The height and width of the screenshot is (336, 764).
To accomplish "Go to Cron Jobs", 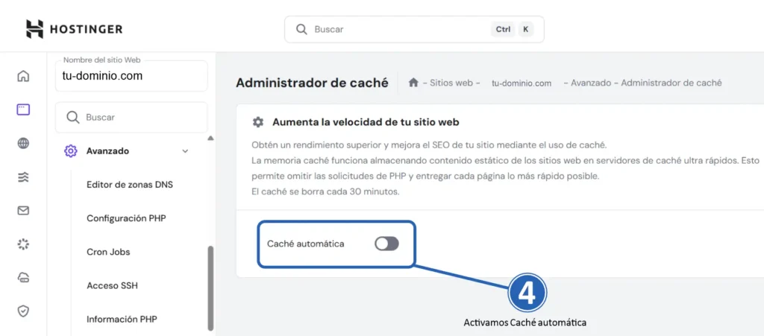I will click(108, 252).
